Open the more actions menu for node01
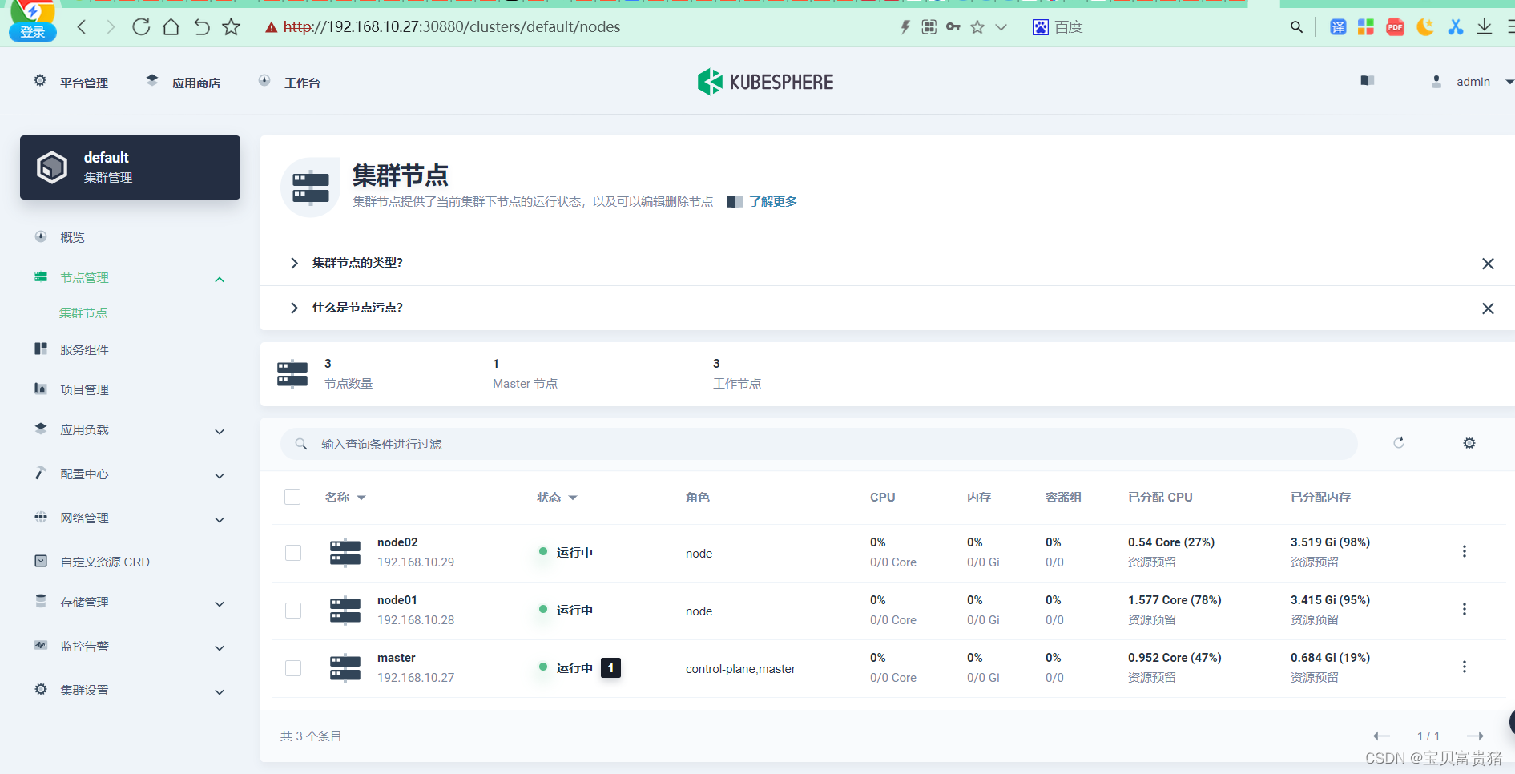The image size is (1515, 774). click(x=1465, y=609)
